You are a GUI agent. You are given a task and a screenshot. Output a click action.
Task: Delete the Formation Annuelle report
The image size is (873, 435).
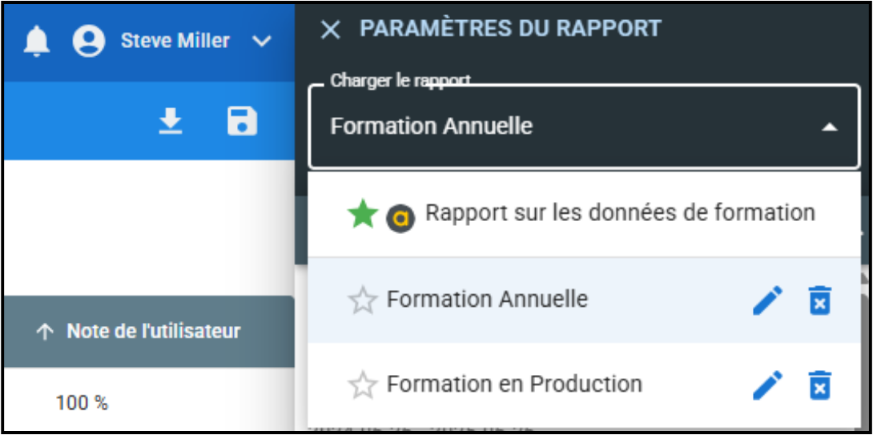coord(819,300)
